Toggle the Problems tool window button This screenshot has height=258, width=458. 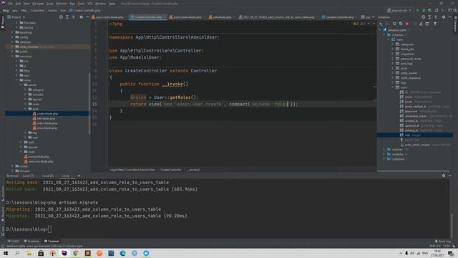[x=31, y=242]
